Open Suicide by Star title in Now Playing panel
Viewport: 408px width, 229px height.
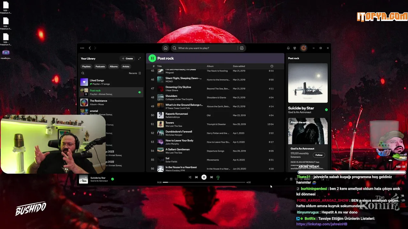point(301,108)
